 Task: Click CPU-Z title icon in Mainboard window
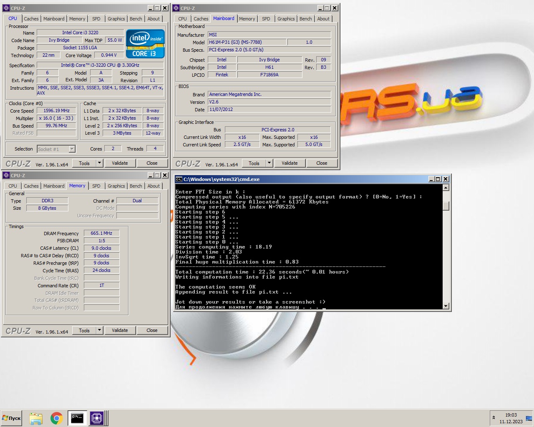[x=176, y=8]
